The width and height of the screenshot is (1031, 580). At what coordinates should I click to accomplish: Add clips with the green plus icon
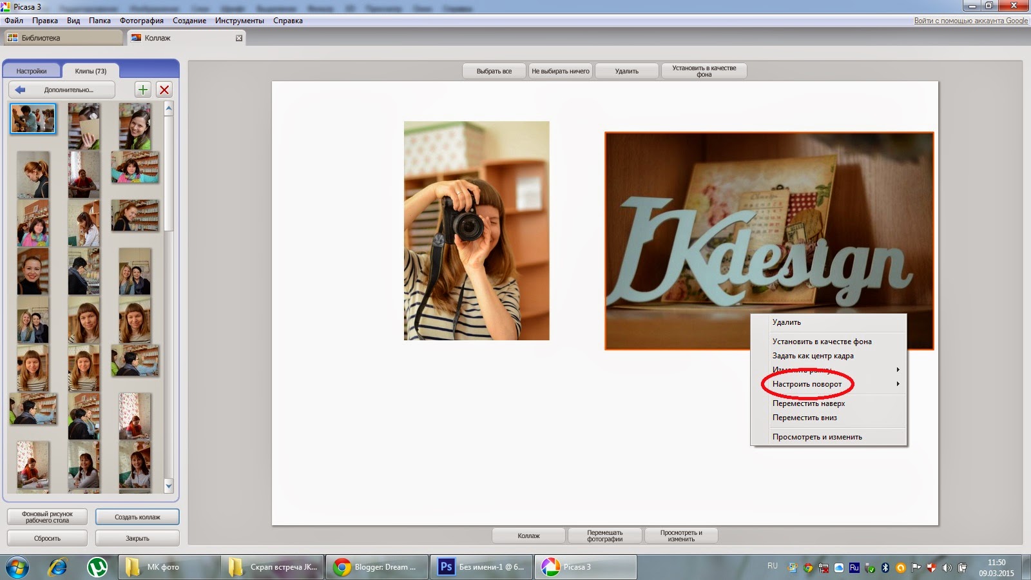pyautogui.click(x=143, y=90)
